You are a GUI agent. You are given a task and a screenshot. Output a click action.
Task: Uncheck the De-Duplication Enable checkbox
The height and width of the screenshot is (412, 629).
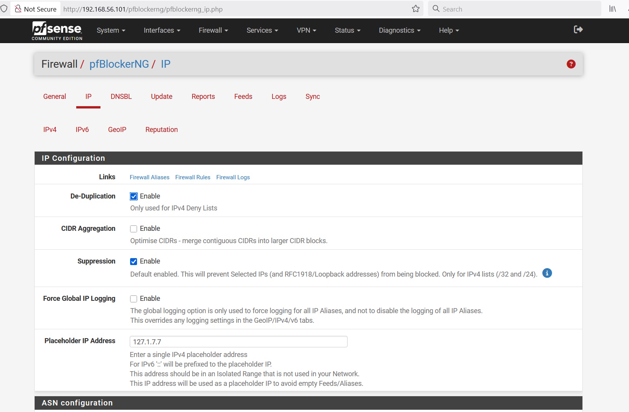click(x=134, y=197)
